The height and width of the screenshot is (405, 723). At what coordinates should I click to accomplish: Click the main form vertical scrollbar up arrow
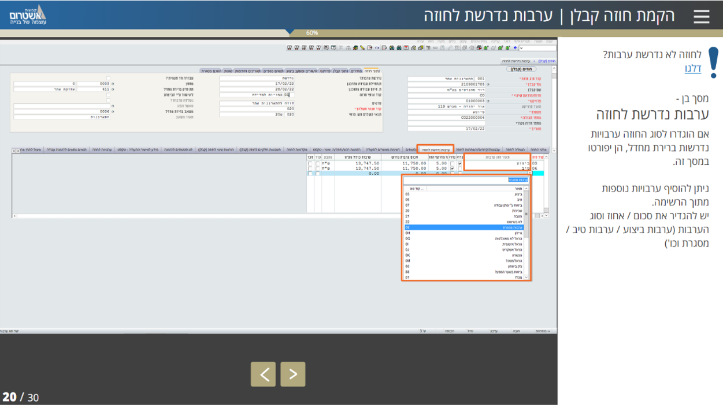(554, 69)
